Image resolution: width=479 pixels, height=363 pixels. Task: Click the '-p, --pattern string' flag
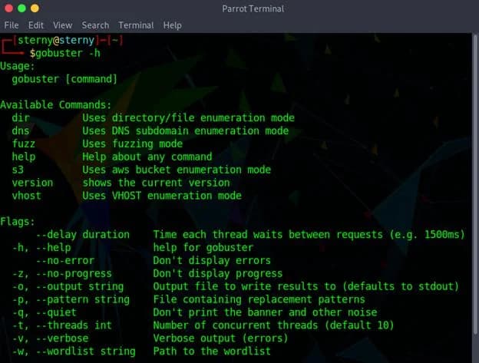point(71,300)
